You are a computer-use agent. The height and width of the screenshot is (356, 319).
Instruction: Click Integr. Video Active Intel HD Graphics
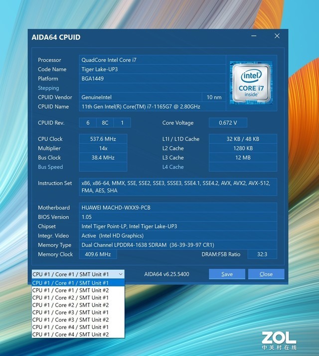[178, 236]
